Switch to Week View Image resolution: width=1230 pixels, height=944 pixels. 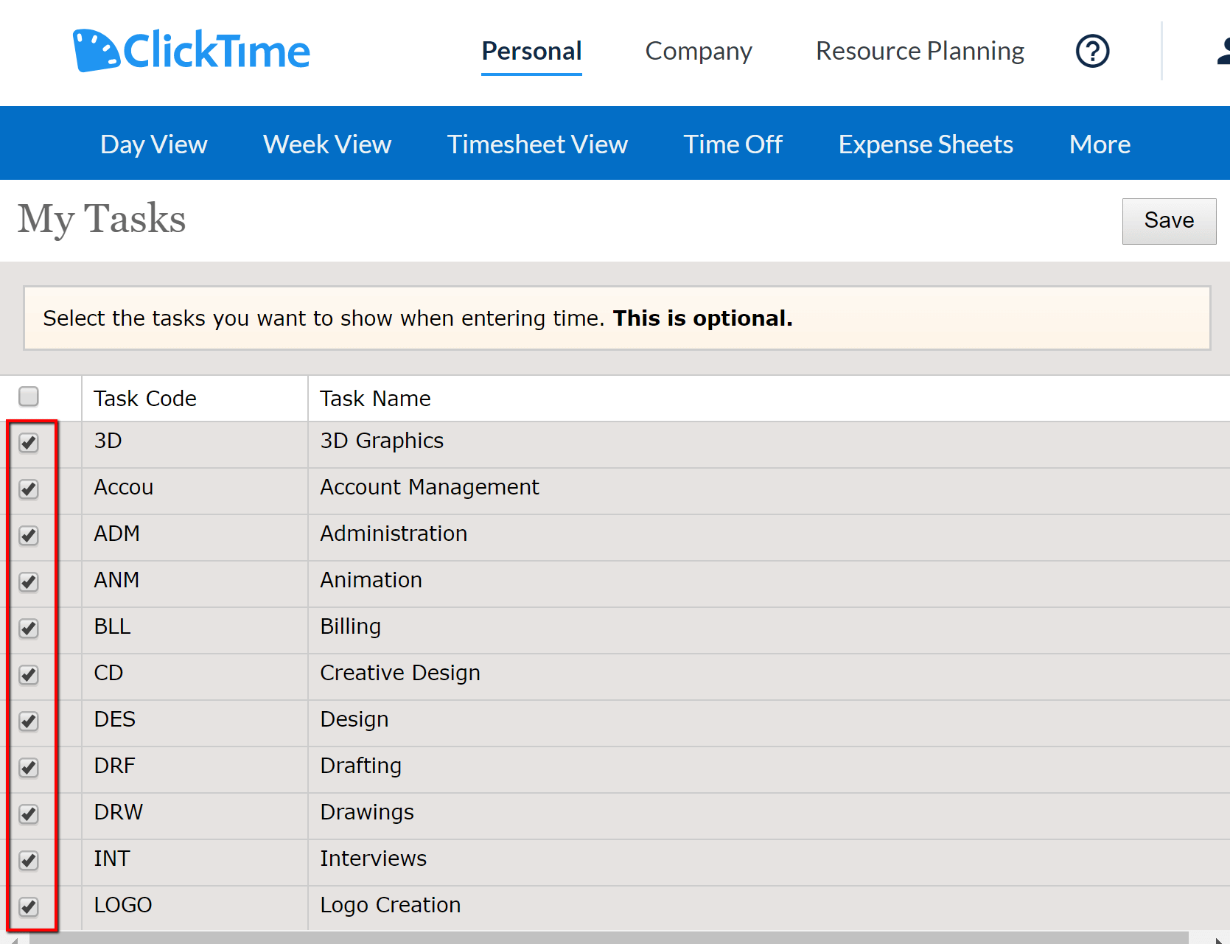coord(326,144)
